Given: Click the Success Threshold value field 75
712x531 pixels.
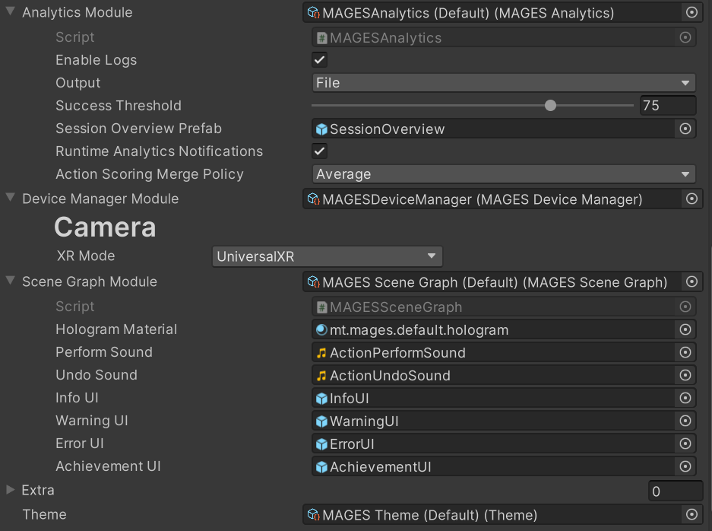Looking at the screenshot, I should [x=667, y=106].
